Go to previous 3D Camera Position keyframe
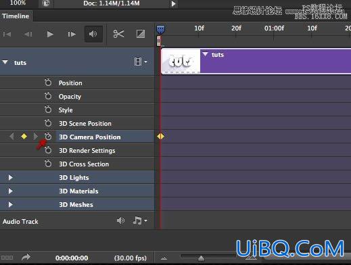The width and height of the screenshot is (351, 265). tap(11, 137)
